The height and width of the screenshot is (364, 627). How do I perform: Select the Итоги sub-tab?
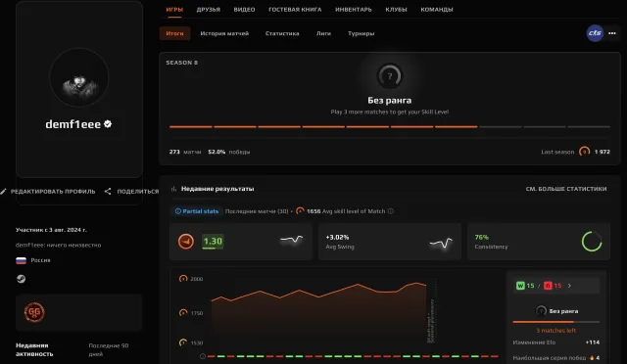click(174, 33)
